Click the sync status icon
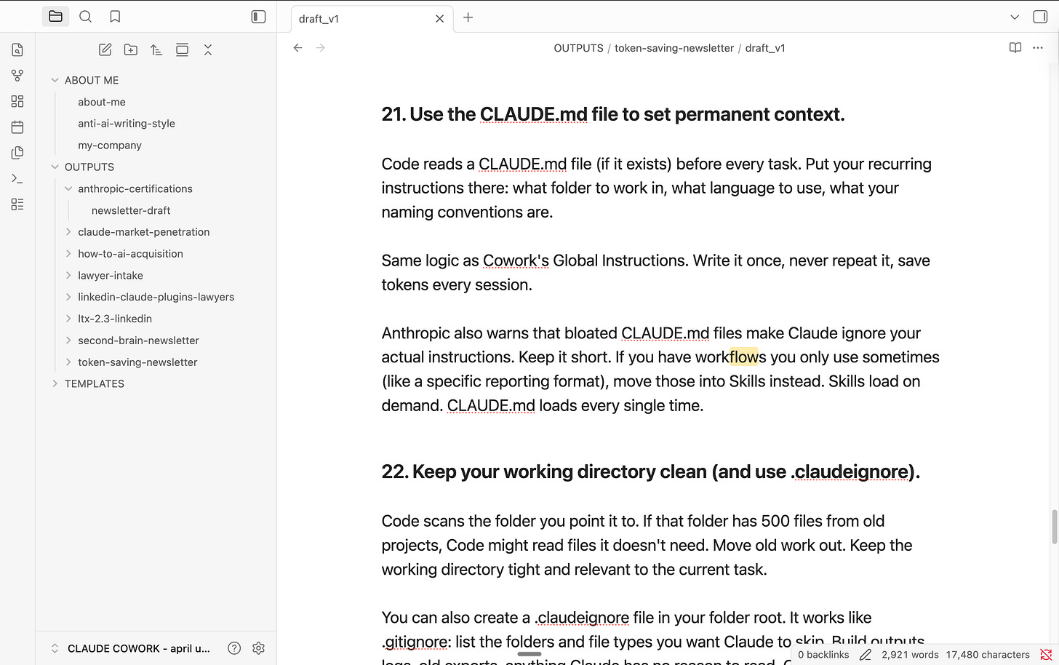The image size is (1059, 665). 1046,655
